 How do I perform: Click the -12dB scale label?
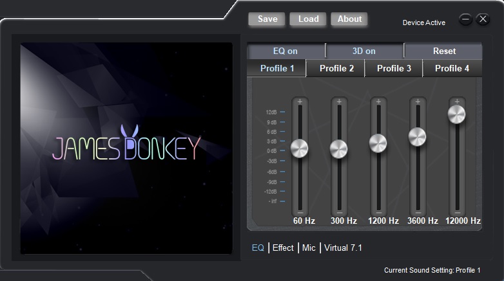tap(270, 192)
